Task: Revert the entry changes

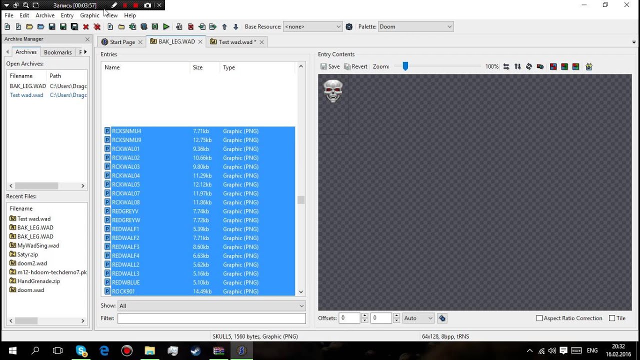Action: 355,66
